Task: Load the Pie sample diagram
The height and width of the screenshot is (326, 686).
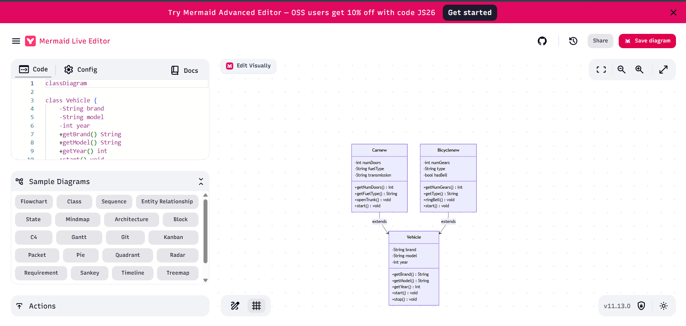Action: [x=81, y=255]
